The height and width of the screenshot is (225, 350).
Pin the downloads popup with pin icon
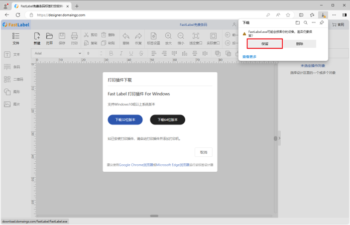coord(322,23)
